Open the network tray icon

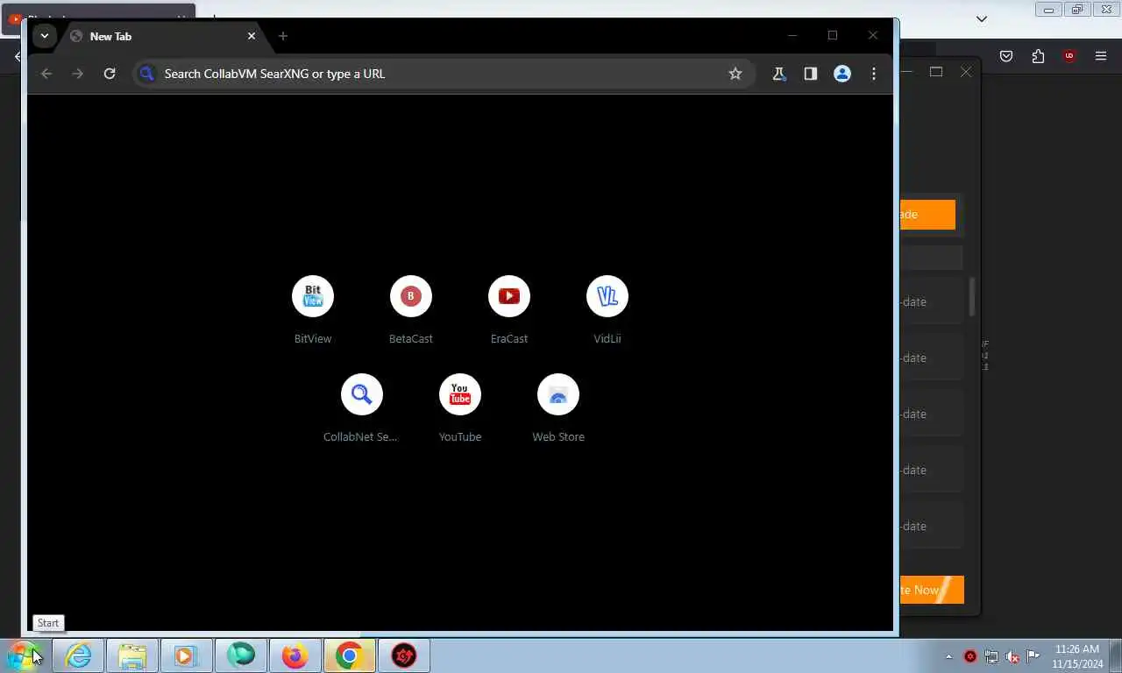[x=991, y=656]
